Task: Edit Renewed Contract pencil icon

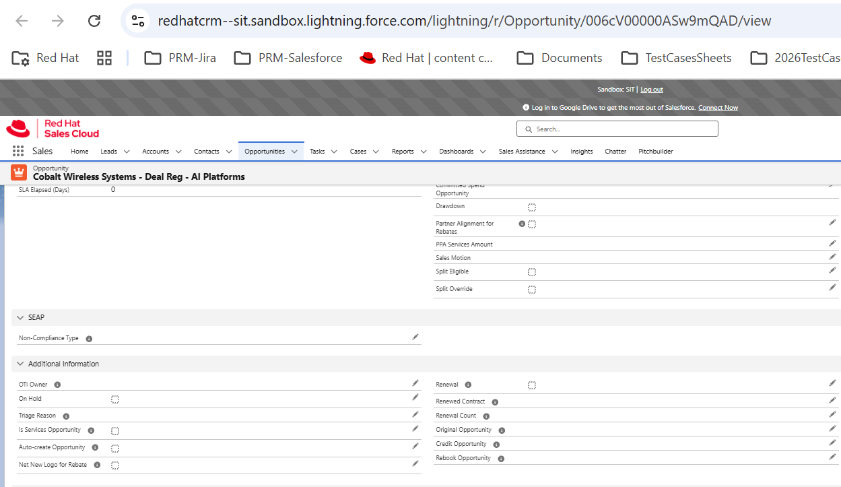Action: pyautogui.click(x=832, y=400)
